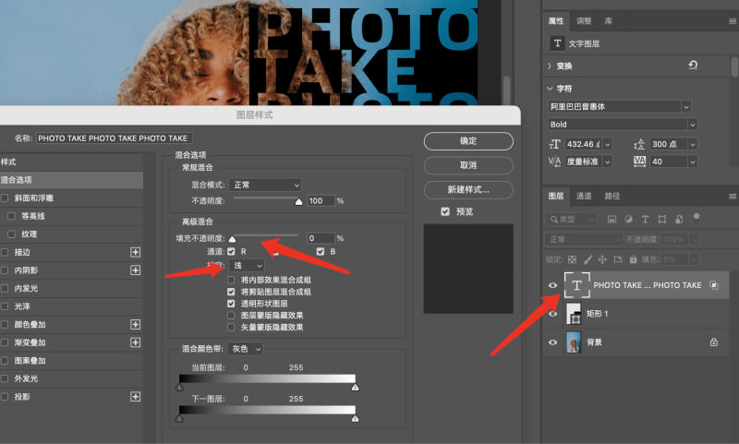This screenshot has width=739, height=444.
Task: Click the reset transform icon beside 变换
Action: pos(693,66)
